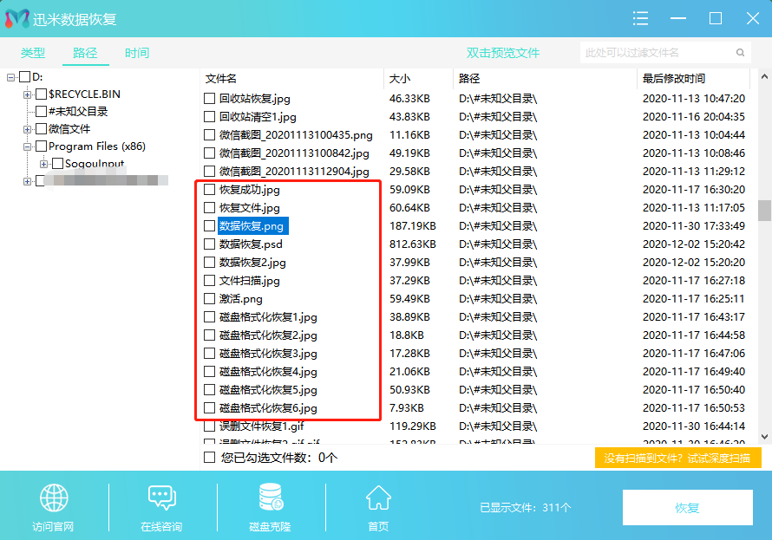Click the globe icon for 访问官网
Screen dimensions: 772x540
click(53, 498)
